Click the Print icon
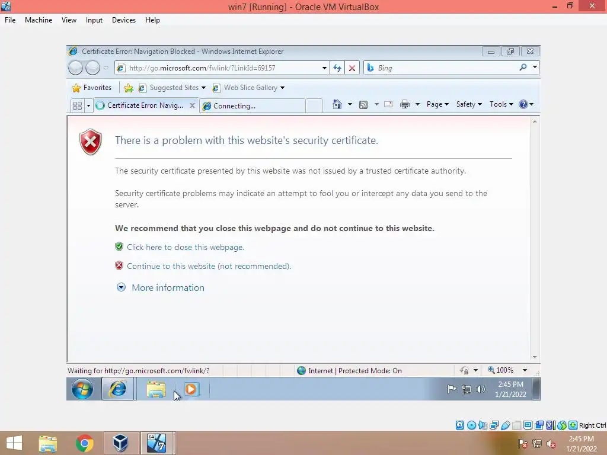Image resolution: width=607 pixels, height=455 pixels. (x=404, y=104)
